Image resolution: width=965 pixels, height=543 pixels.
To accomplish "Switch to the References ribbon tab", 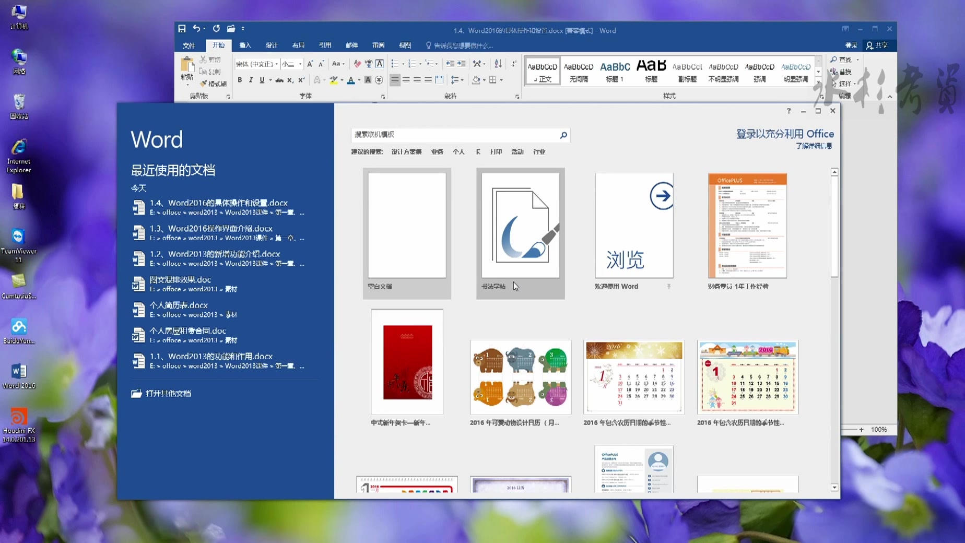I will (325, 45).
